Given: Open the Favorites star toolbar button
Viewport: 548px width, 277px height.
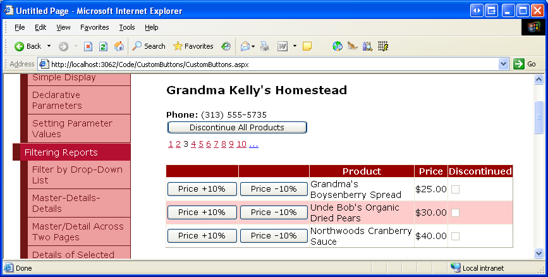Looking at the screenshot, I should [193, 46].
